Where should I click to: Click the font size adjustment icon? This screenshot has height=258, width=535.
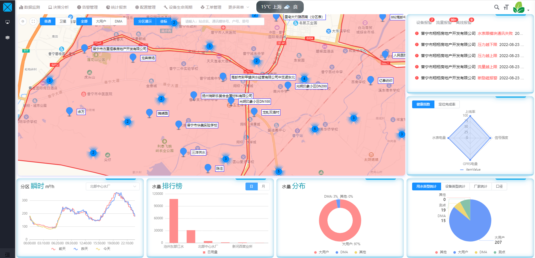tap(506, 7)
